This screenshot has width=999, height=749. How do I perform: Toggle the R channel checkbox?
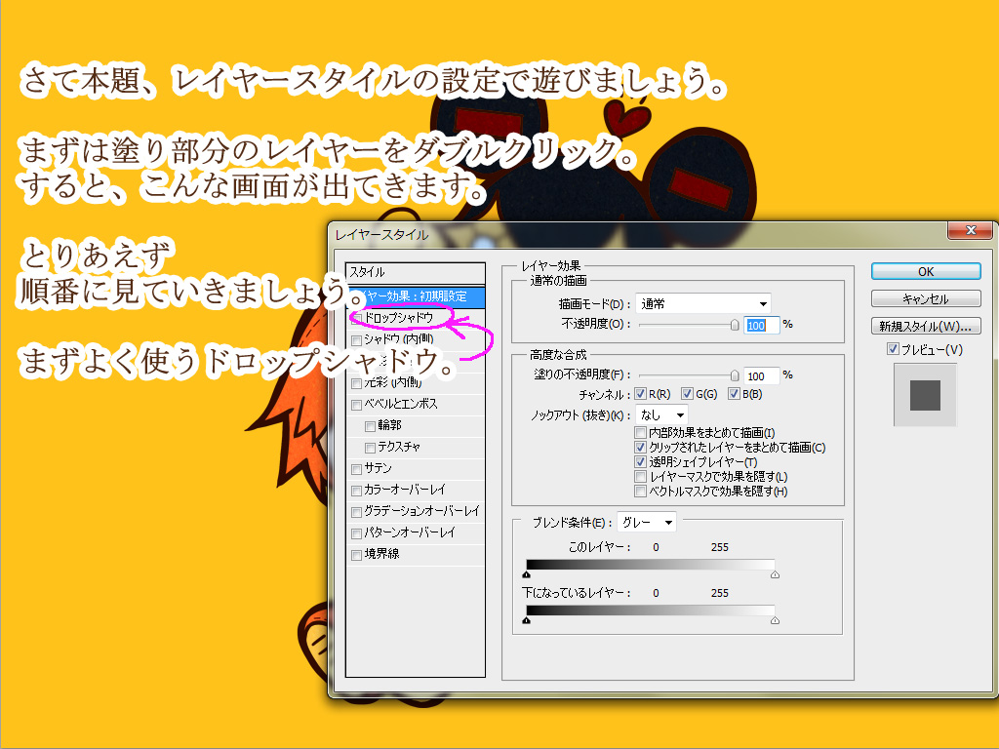641,394
